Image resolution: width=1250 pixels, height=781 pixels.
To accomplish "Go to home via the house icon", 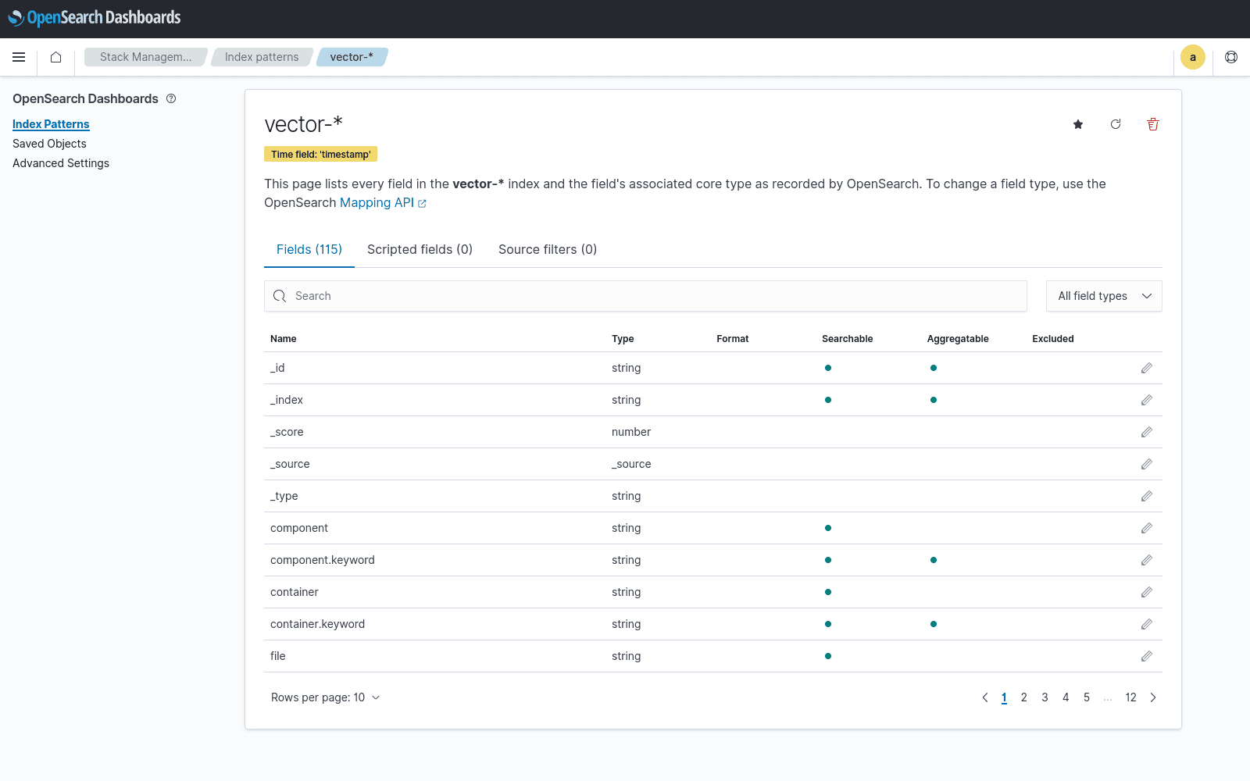I will tap(55, 57).
